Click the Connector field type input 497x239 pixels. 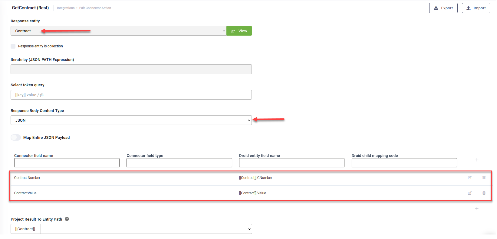coord(179,163)
